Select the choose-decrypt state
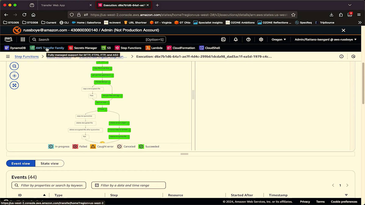Screen dimensions: 365x205 [x=102, y=82]
